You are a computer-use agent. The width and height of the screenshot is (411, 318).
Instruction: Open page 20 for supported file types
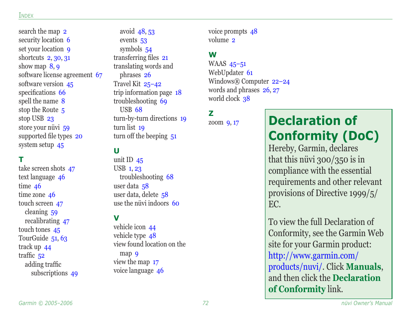click(79, 136)
